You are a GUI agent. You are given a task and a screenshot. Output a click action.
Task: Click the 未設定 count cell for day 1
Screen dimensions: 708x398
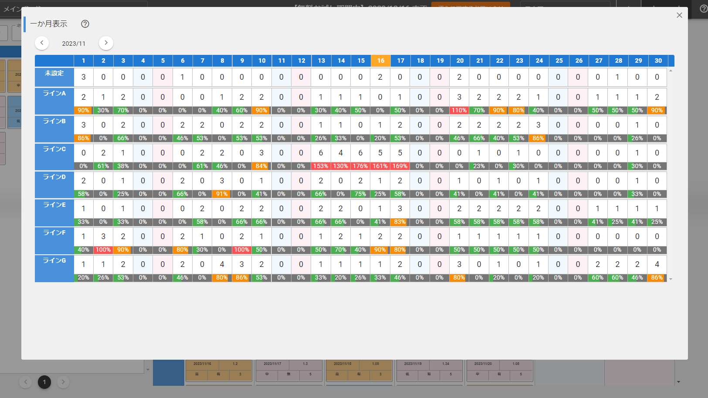84,77
